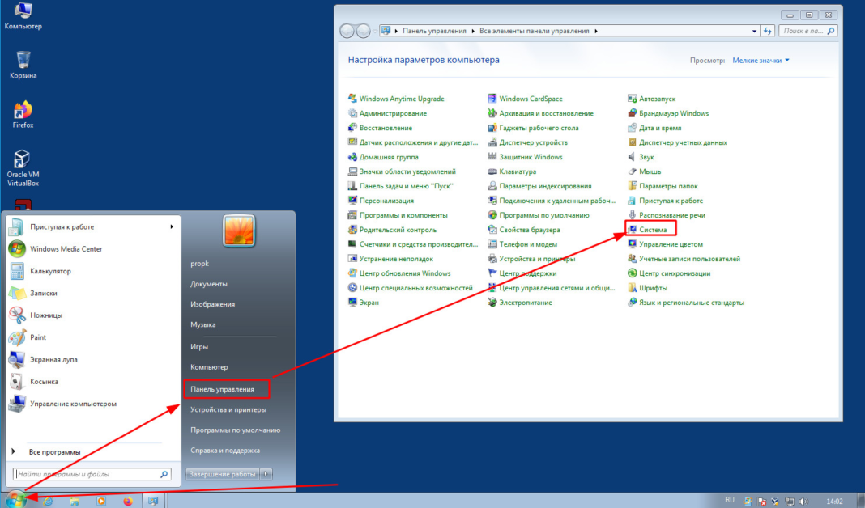Open Устройства и принтеры in Start menu
The image size is (865, 508).
point(228,409)
